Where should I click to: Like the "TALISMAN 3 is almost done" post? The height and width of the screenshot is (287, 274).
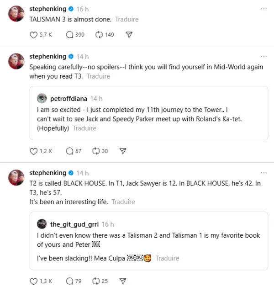pyautogui.click(x=33, y=34)
